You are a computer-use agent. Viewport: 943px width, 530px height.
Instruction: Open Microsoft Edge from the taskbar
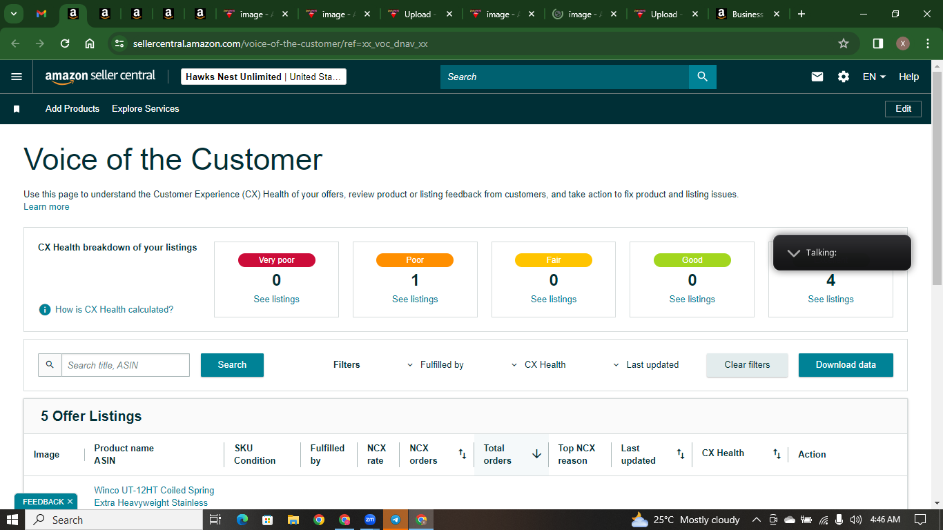pyautogui.click(x=242, y=520)
